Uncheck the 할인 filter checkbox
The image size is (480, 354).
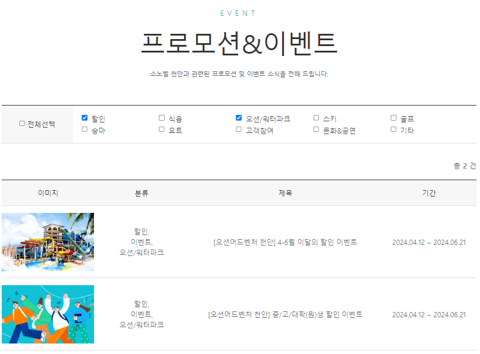click(84, 117)
